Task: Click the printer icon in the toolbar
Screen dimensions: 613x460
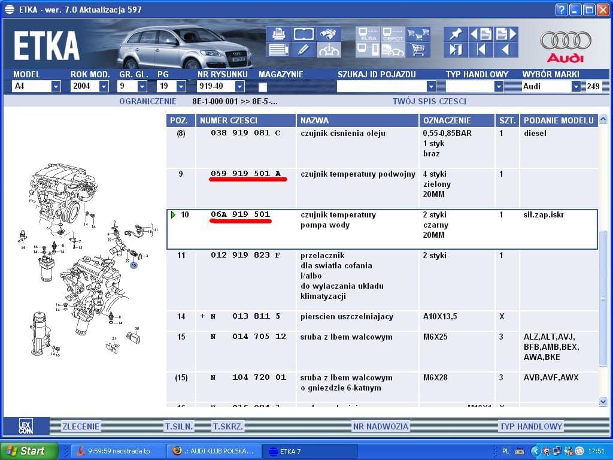Action: click(278, 34)
